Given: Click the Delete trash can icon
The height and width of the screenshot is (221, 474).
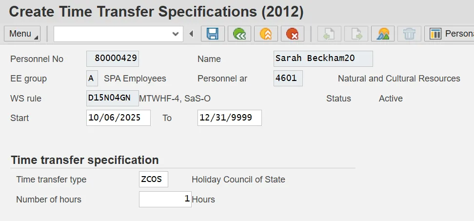Looking at the screenshot, I should 409,34.
